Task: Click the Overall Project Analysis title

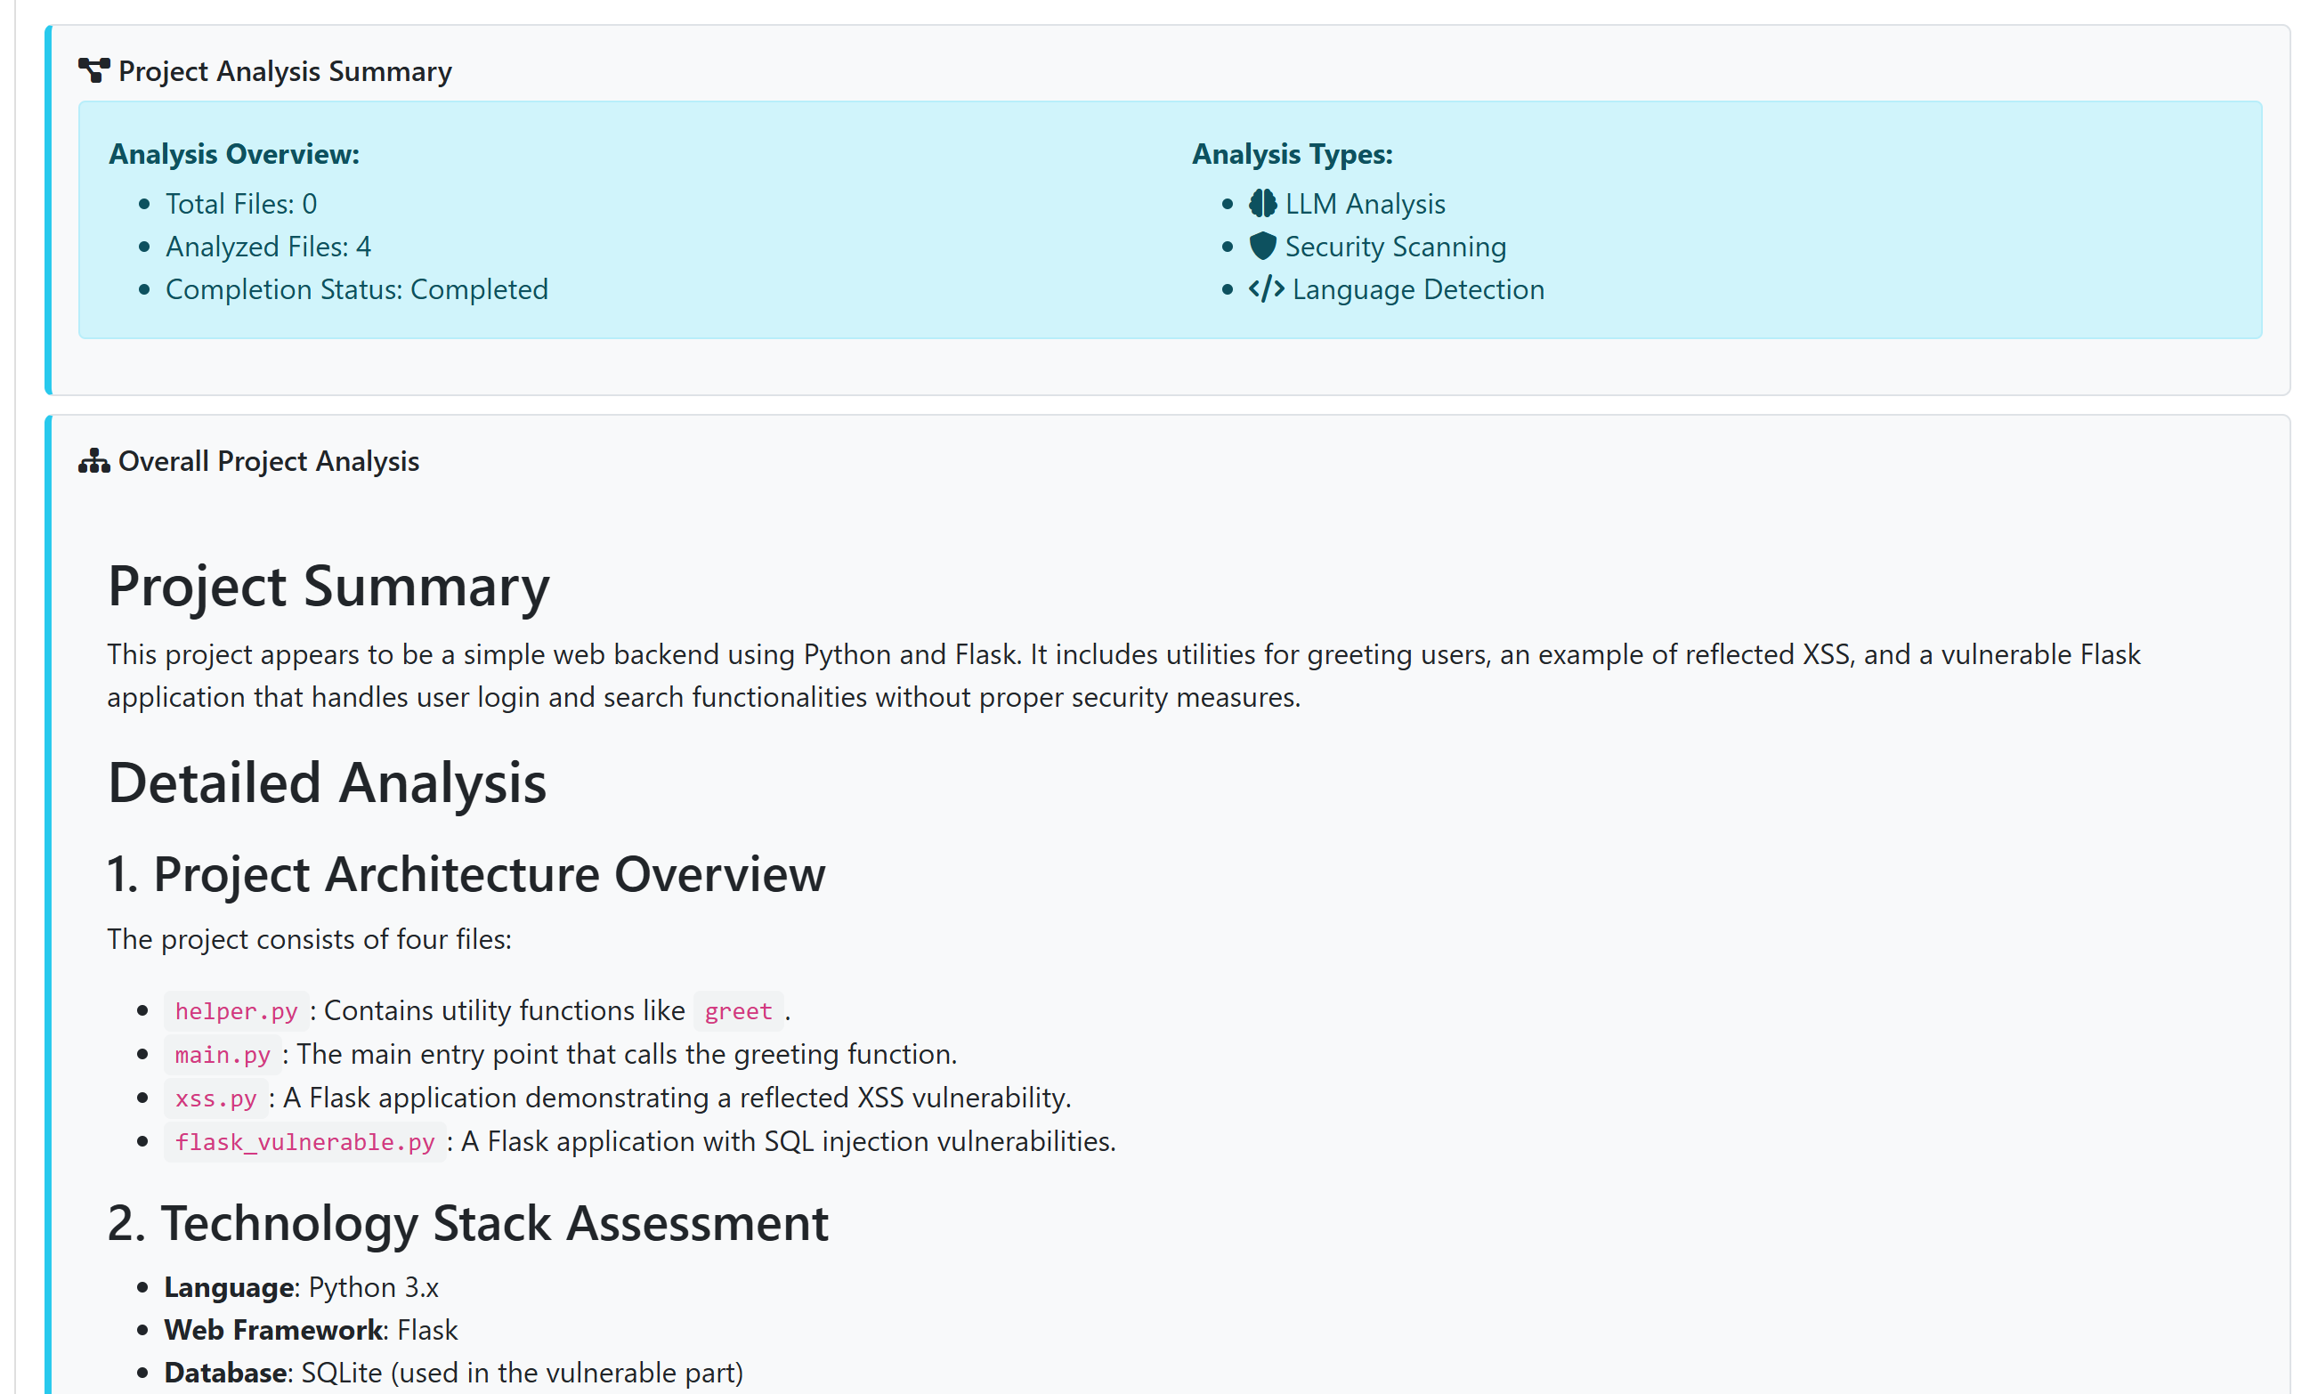Action: [x=269, y=461]
